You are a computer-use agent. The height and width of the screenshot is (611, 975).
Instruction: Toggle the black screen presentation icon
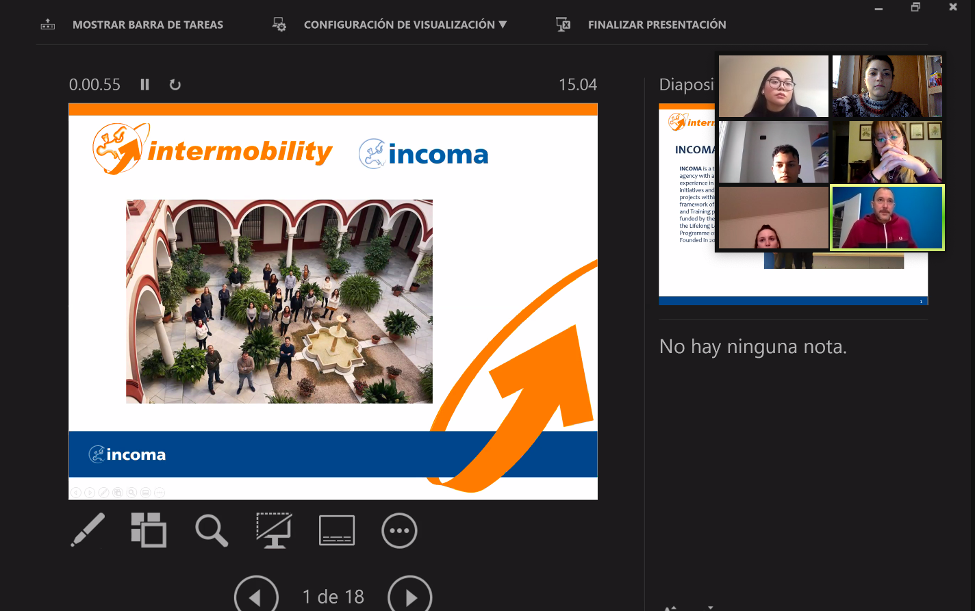[x=274, y=530]
